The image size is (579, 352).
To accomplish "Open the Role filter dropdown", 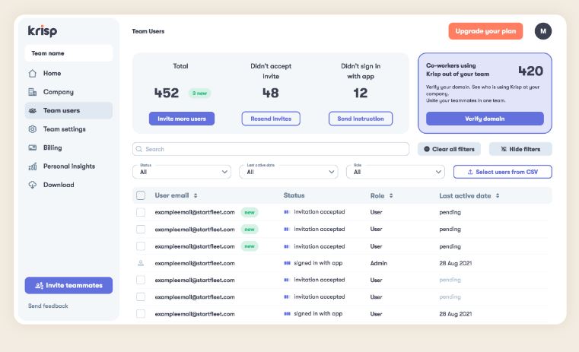I will (x=396, y=172).
